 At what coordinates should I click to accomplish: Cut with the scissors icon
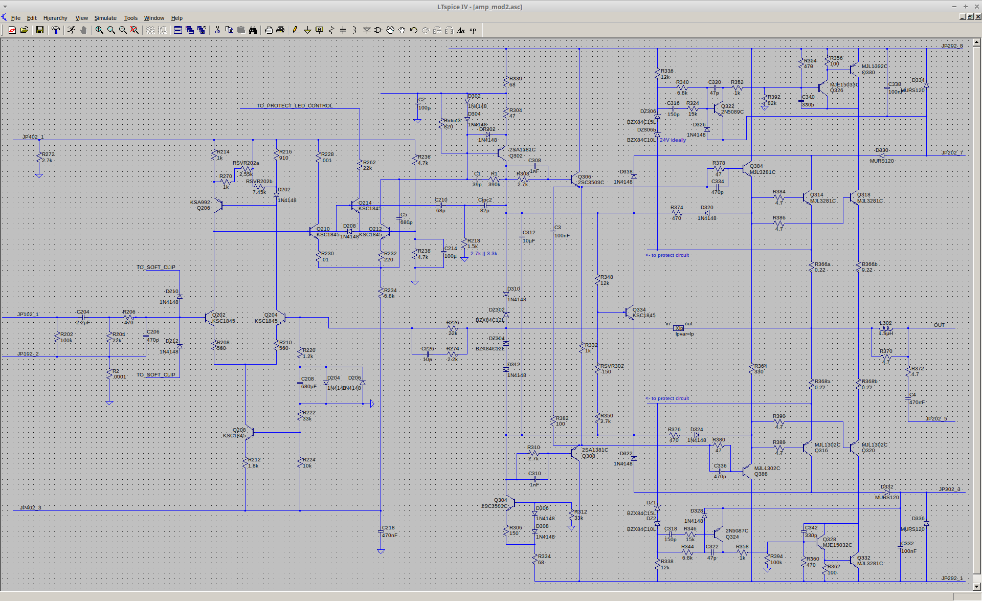click(217, 30)
